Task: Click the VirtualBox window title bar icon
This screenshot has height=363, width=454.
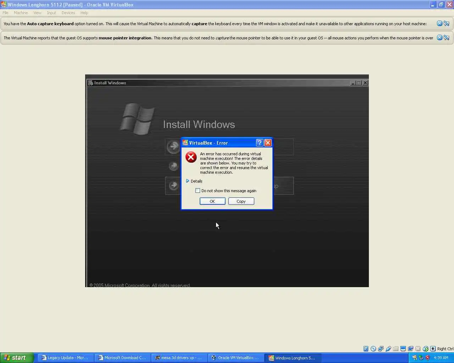Action: point(4,5)
